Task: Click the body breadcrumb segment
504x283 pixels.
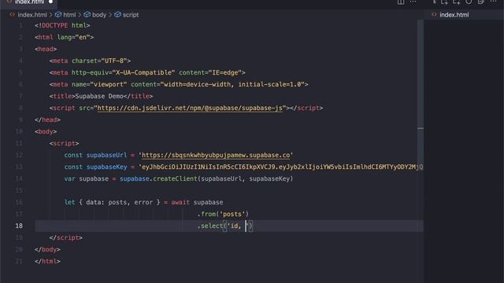Action: click(99, 15)
